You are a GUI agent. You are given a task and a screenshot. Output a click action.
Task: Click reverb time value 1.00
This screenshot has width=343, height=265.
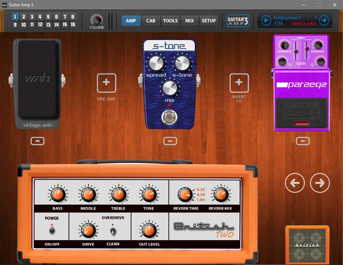coord(201,200)
